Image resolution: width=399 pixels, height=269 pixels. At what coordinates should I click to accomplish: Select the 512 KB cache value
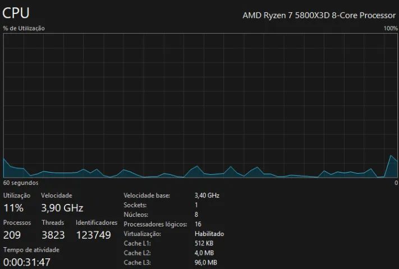click(204, 243)
